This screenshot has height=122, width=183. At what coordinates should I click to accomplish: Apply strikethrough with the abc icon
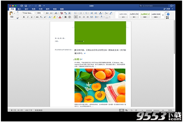(37, 17)
